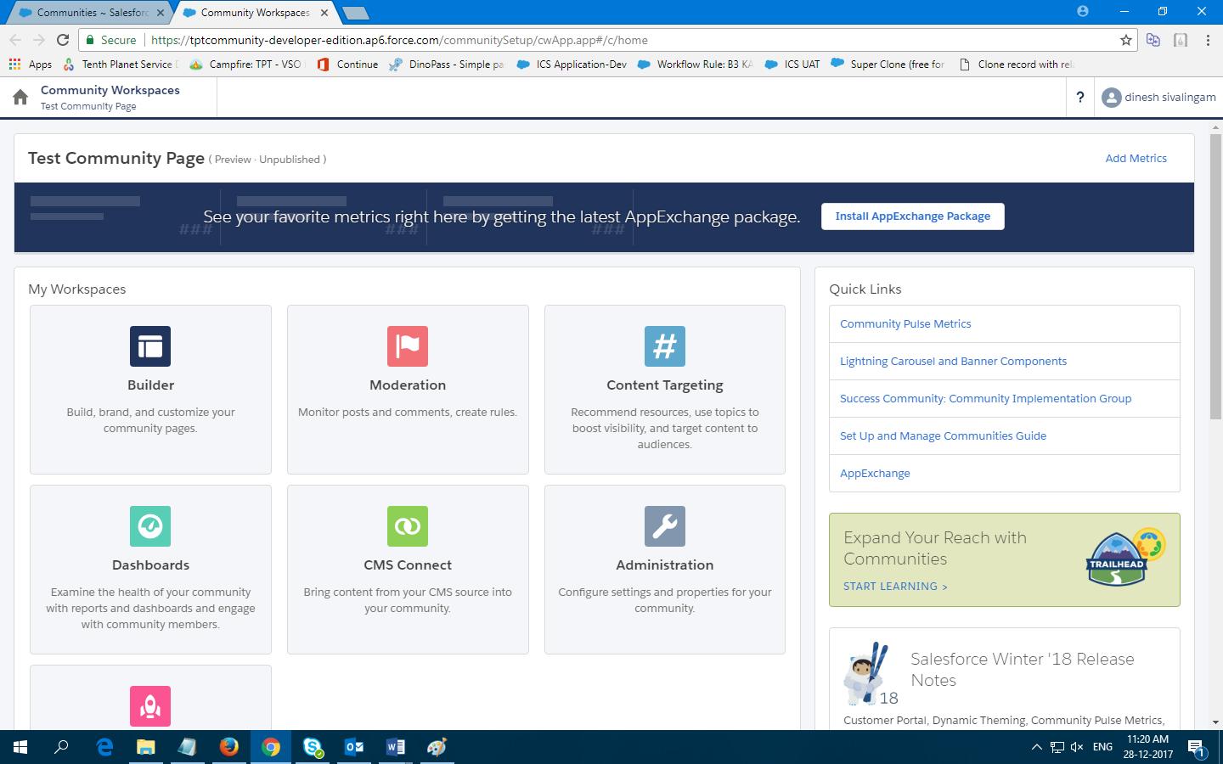Open Skype from the taskbar
The height and width of the screenshot is (764, 1223).
313,747
